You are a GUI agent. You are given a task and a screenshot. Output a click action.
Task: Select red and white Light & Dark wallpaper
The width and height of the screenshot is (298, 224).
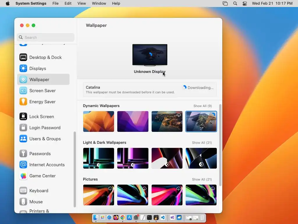point(167,158)
